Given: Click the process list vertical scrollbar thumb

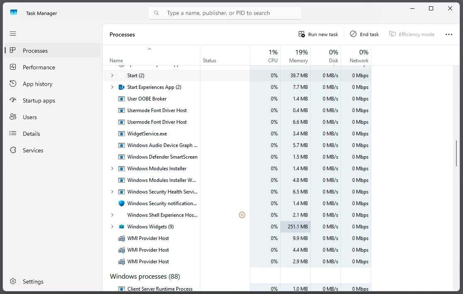Looking at the screenshot, I should tap(456, 153).
